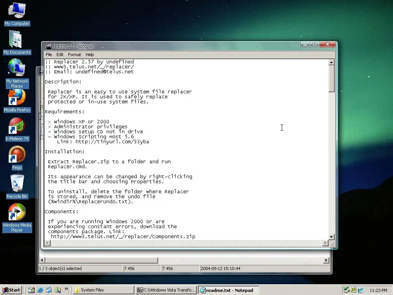Click the background window's horizontal scrollbar thumb
Screen dimensions: 393x295
click(x=101, y=260)
